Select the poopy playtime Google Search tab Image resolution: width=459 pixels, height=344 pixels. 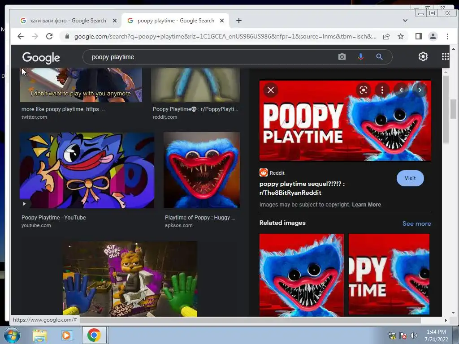176,21
